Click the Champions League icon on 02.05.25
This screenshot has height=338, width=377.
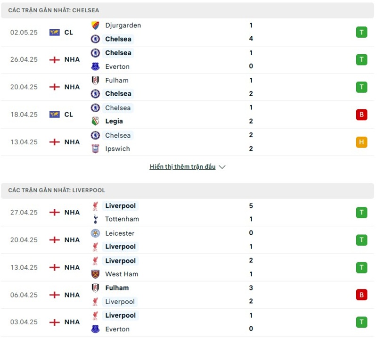[55, 33]
